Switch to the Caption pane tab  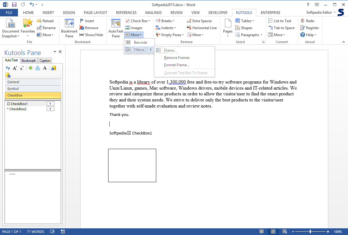tap(45, 61)
